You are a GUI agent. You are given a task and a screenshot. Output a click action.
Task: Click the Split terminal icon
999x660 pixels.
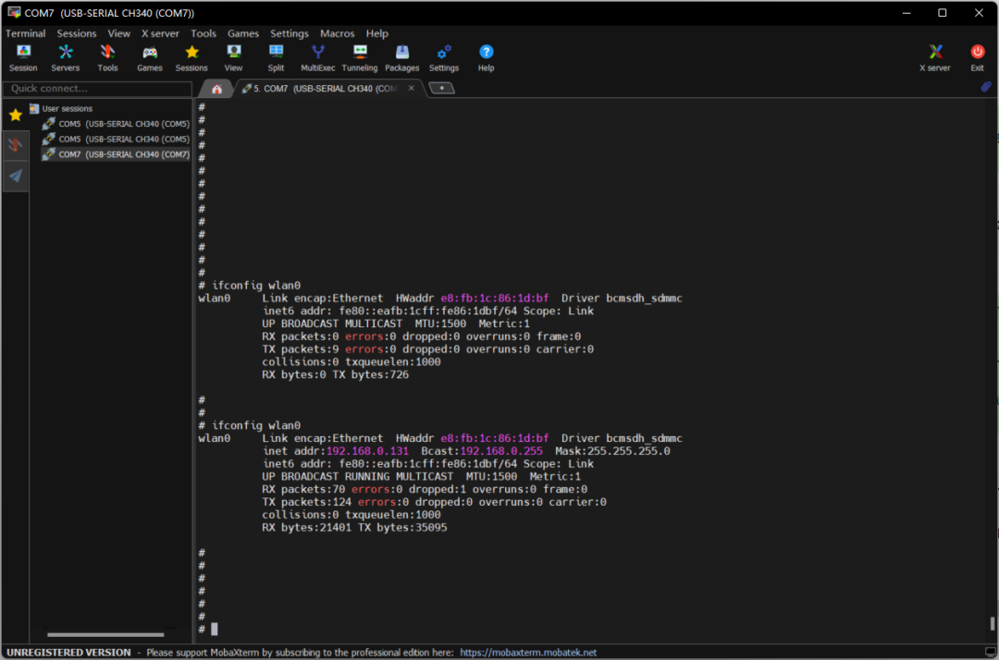[x=276, y=58]
